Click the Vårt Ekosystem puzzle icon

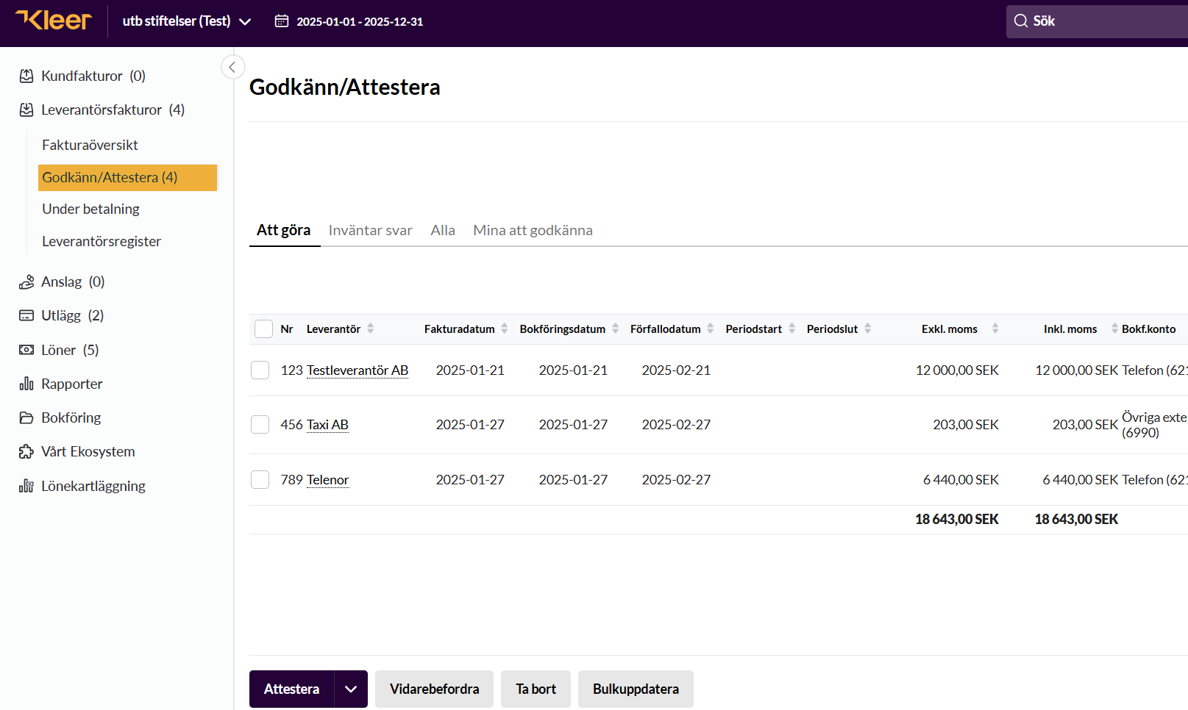(x=26, y=451)
